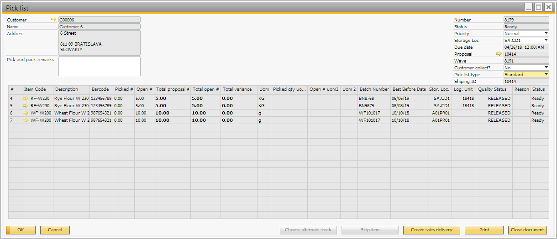Open the Pick list type dropdown
Viewport: 557px width, 239px height.
pyautogui.click(x=546, y=74)
